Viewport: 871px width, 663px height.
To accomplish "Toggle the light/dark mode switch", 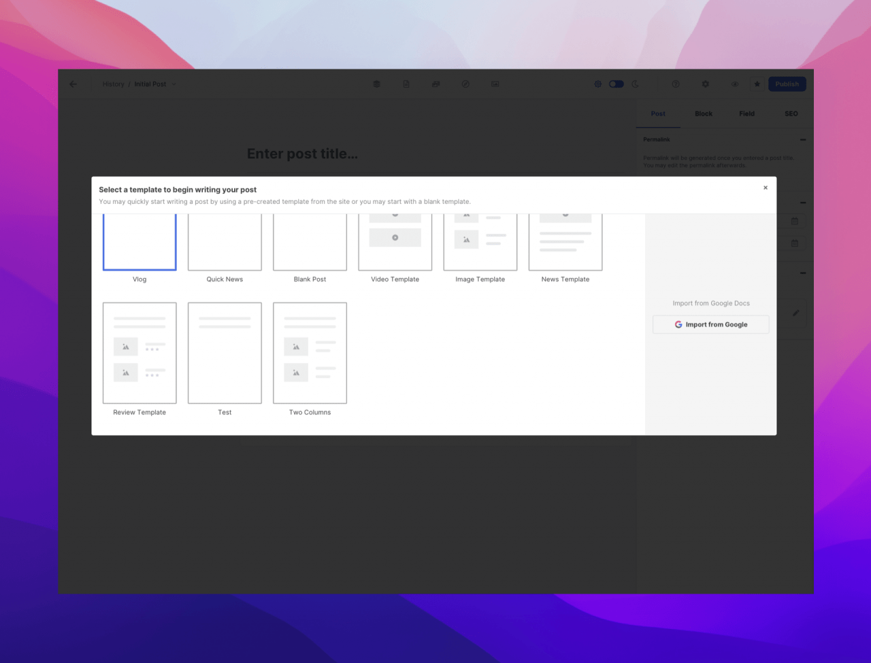I will [x=616, y=84].
